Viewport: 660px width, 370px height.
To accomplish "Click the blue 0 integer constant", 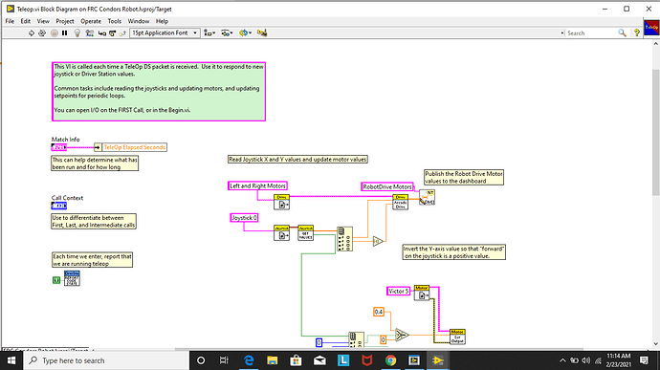I will pyautogui.click(x=319, y=342).
